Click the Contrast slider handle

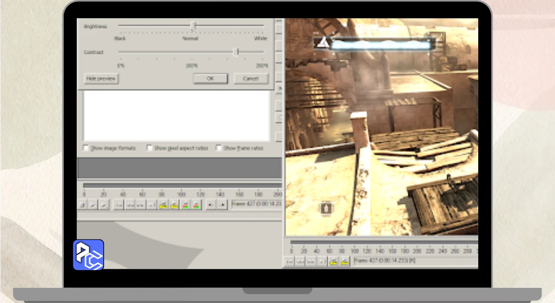point(236,52)
